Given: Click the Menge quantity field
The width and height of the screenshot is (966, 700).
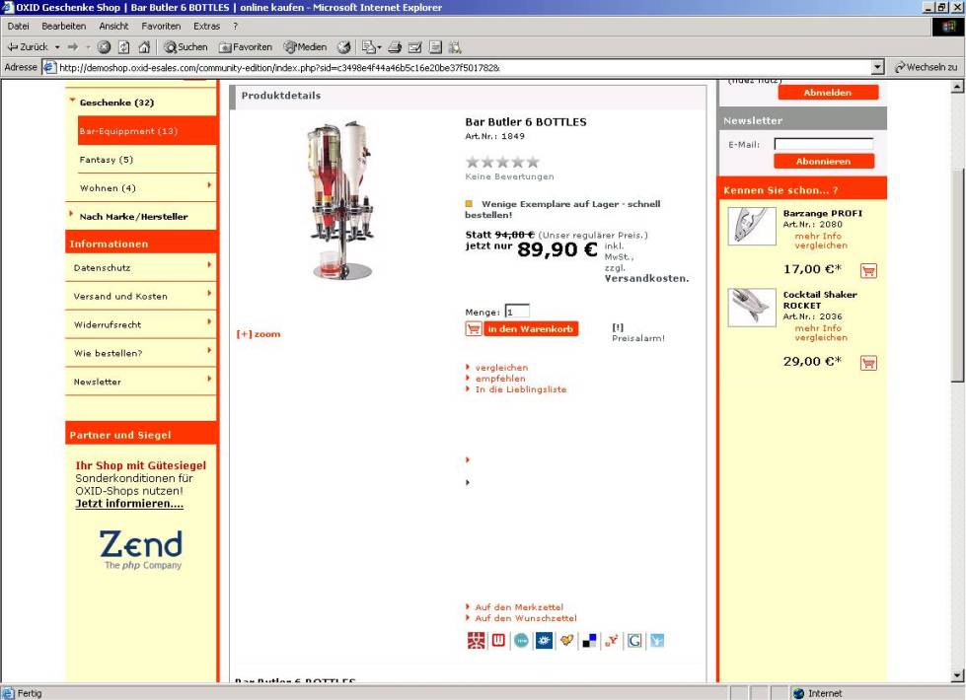Looking at the screenshot, I should pyautogui.click(x=517, y=312).
